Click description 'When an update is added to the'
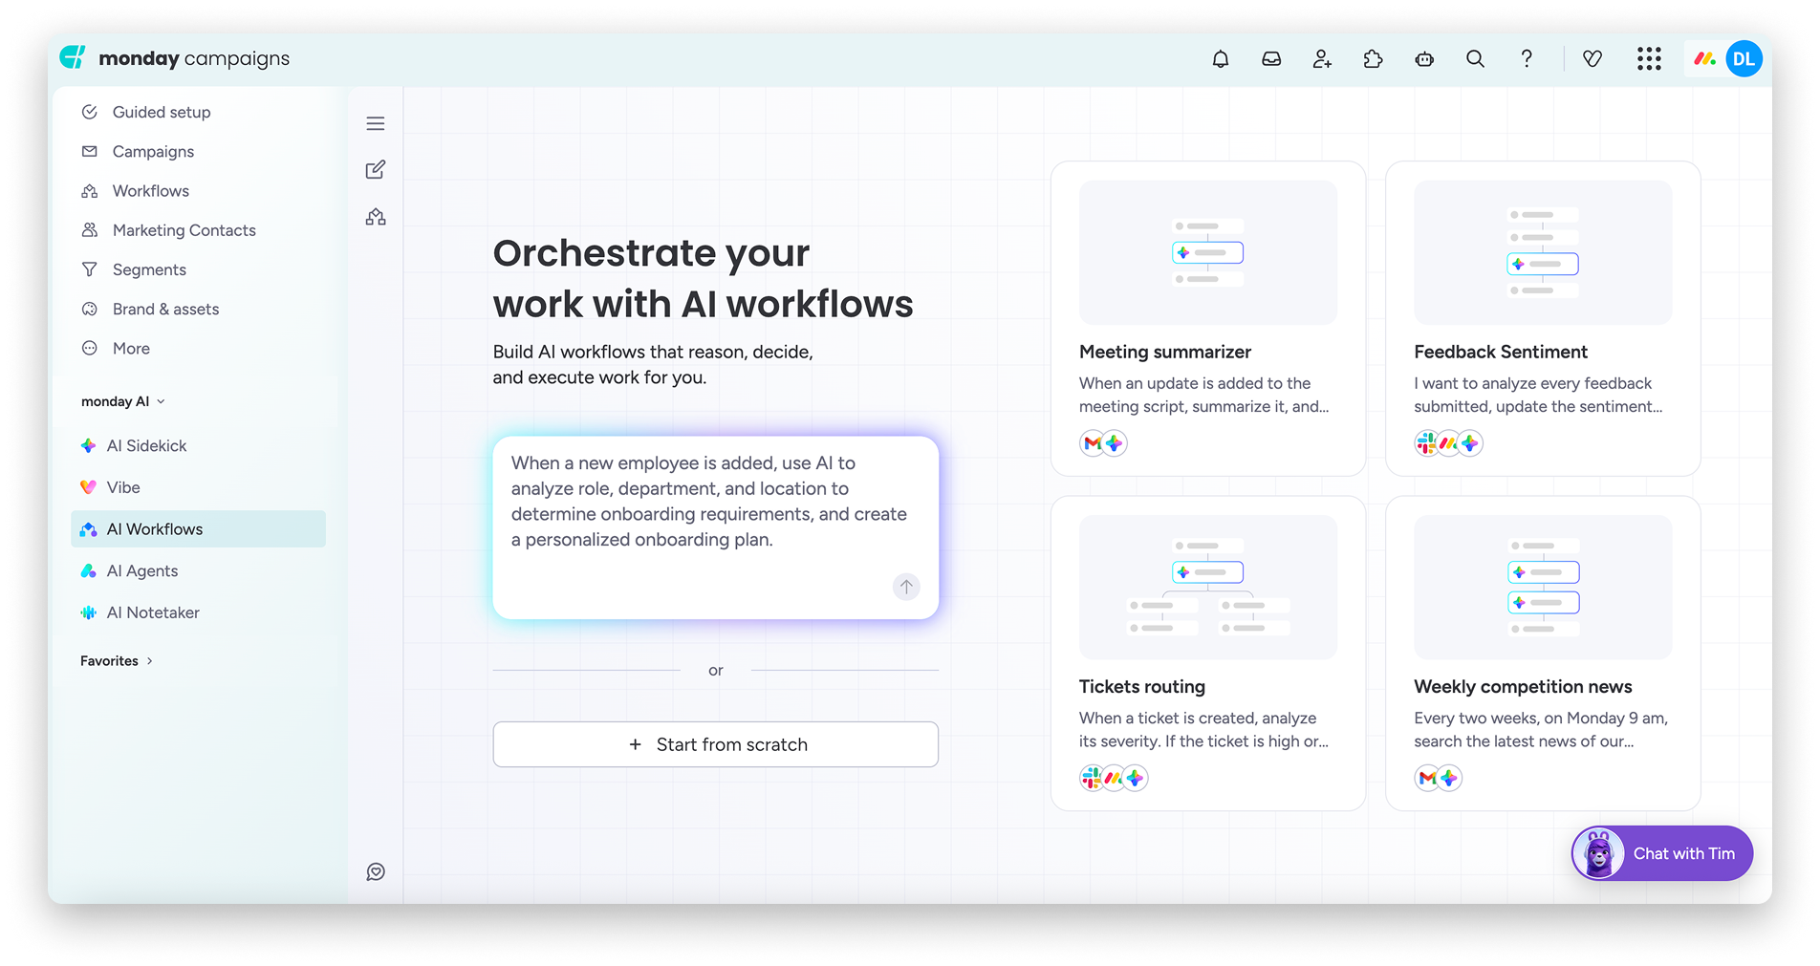 pos(1195,383)
